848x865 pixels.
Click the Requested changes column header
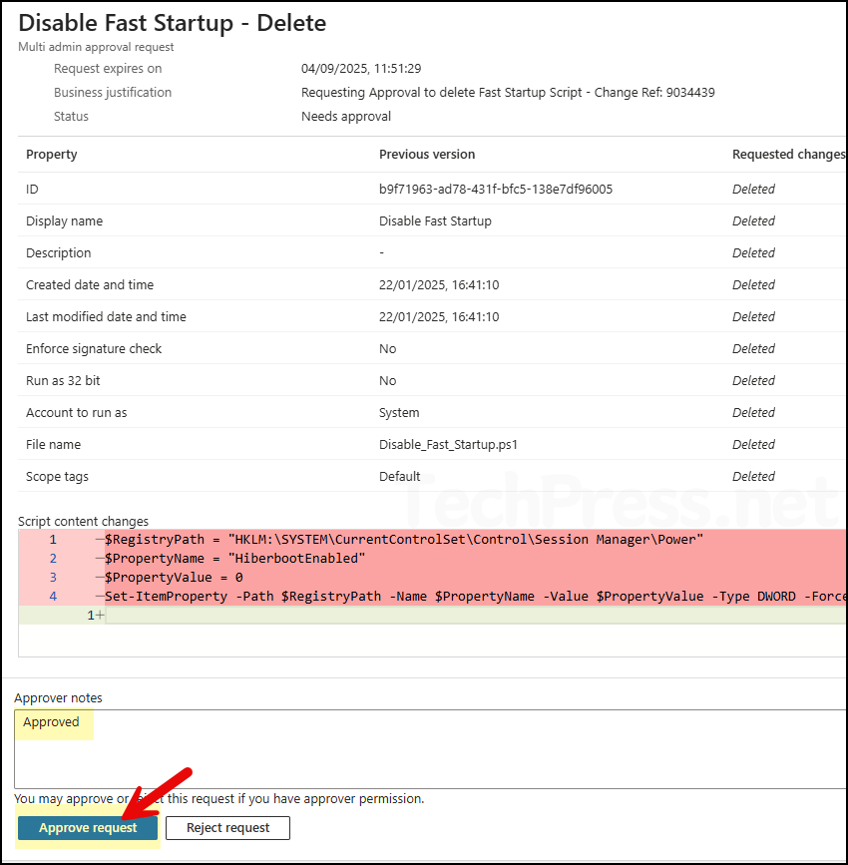pos(789,155)
